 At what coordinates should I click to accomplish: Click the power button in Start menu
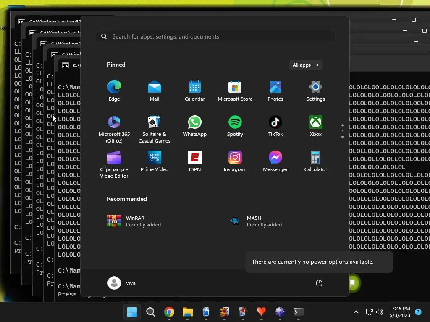click(x=319, y=283)
